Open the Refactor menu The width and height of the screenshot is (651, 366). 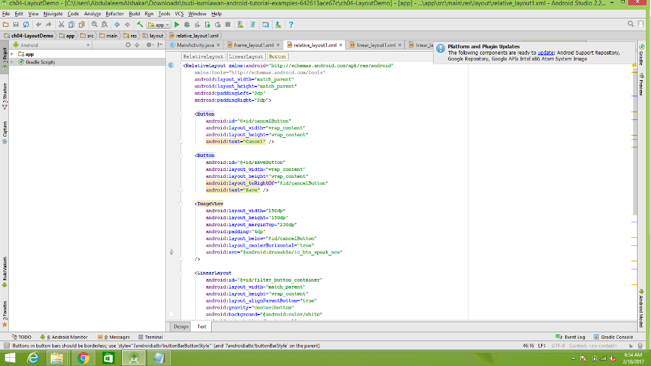114,14
